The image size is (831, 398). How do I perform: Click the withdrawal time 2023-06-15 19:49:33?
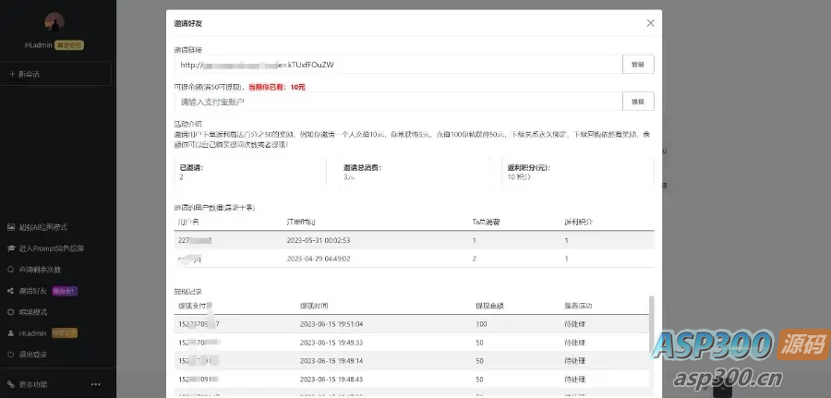[331, 343]
